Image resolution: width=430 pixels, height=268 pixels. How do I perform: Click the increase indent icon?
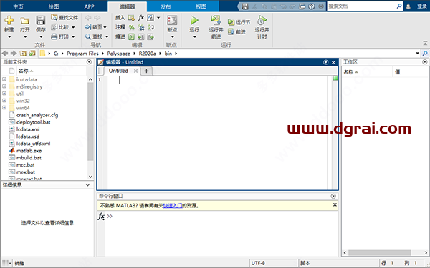(141, 36)
